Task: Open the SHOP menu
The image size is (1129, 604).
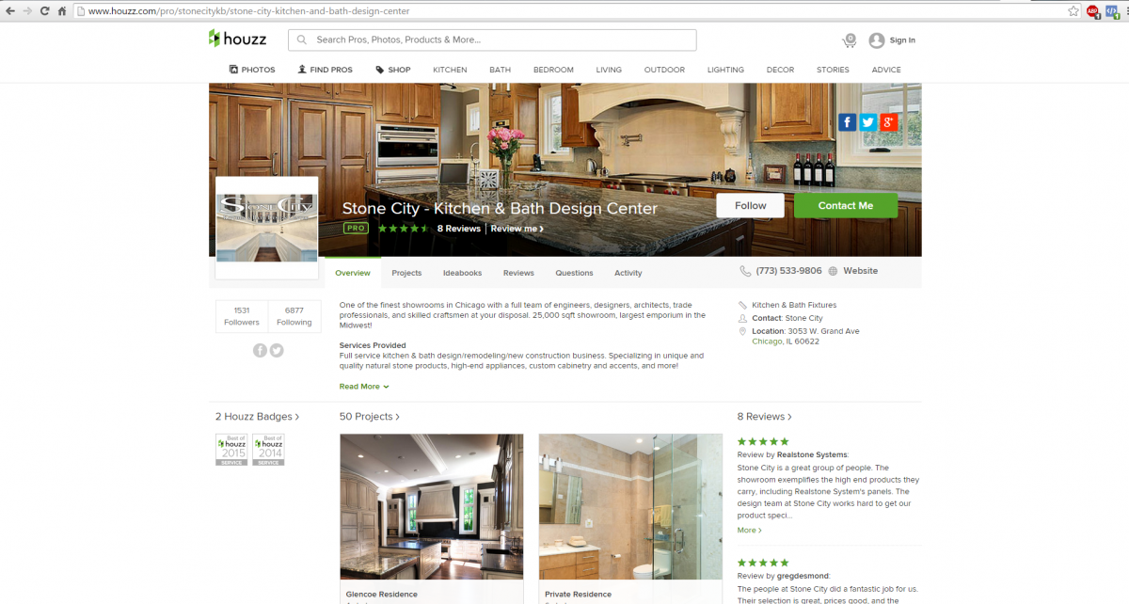Action: coord(393,70)
